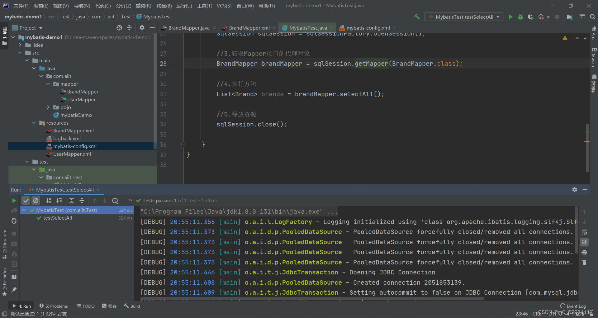Sort tests by duration icon

59,201
